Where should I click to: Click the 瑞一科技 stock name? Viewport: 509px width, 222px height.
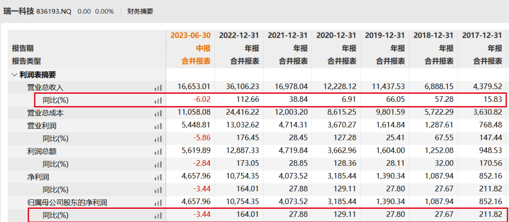click(x=18, y=11)
